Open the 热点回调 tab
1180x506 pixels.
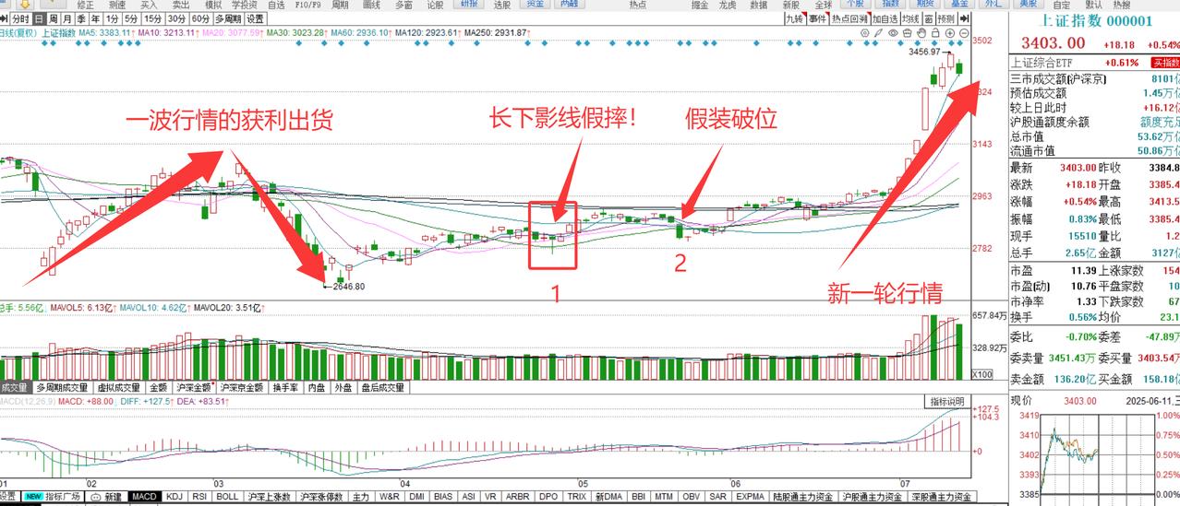pyautogui.click(x=849, y=18)
